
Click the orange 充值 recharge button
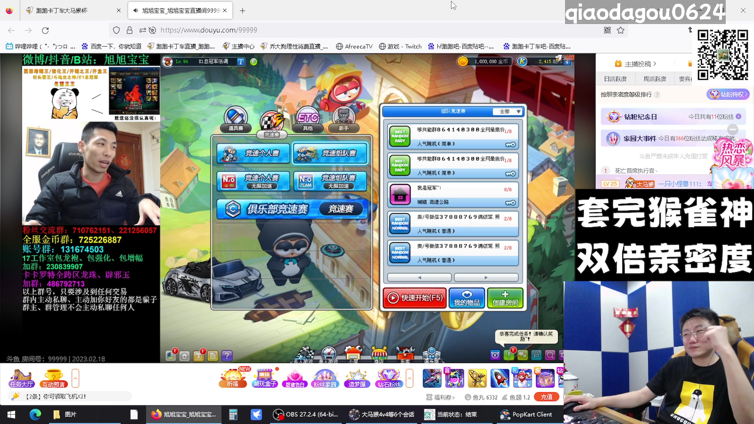pyautogui.click(x=546, y=397)
